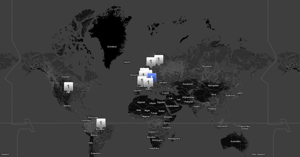Click the Namibia label

[151, 137]
